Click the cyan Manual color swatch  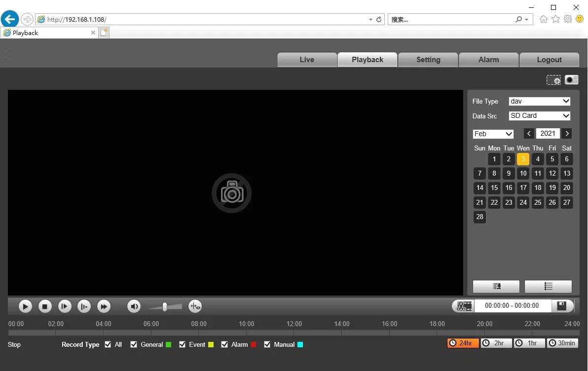[300, 345]
